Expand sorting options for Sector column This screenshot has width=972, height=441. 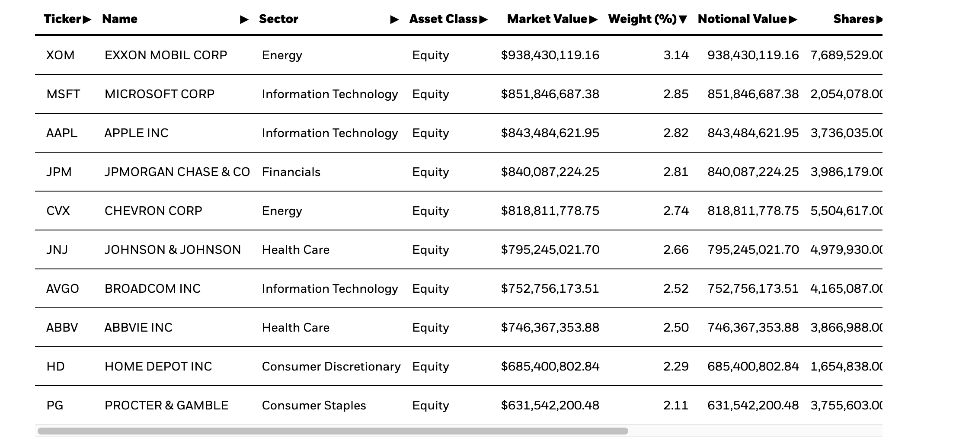[x=394, y=19]
